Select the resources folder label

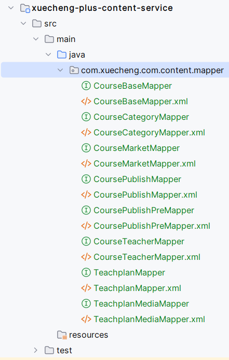[x=88, y=335]
